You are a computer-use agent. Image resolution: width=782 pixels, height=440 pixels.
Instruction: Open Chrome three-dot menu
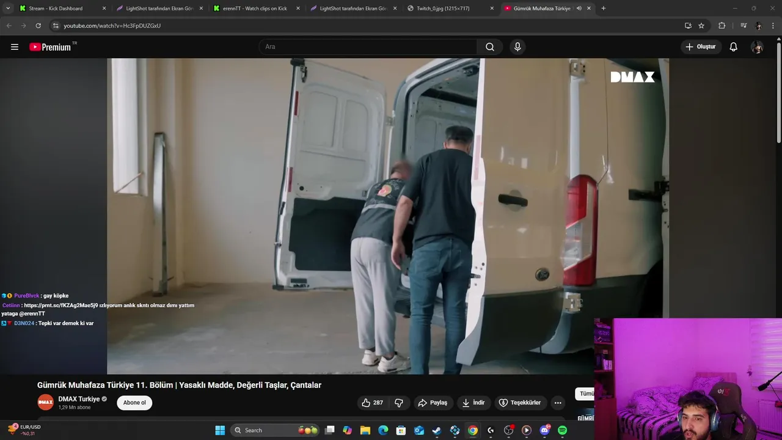point(773,26)
